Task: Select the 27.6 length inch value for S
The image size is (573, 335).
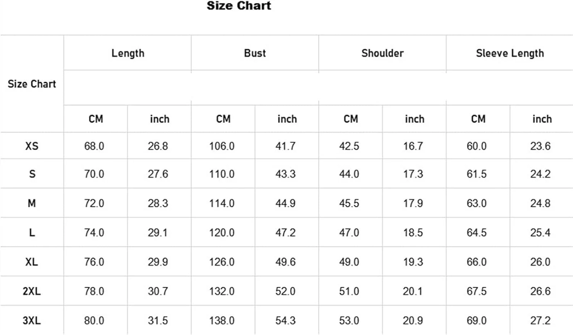Action: [158, 174]
